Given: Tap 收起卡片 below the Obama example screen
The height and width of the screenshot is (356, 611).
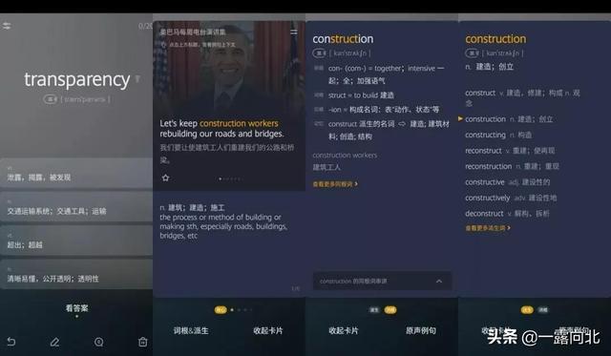Looking at the screenshot, I should tap(268, 330).
